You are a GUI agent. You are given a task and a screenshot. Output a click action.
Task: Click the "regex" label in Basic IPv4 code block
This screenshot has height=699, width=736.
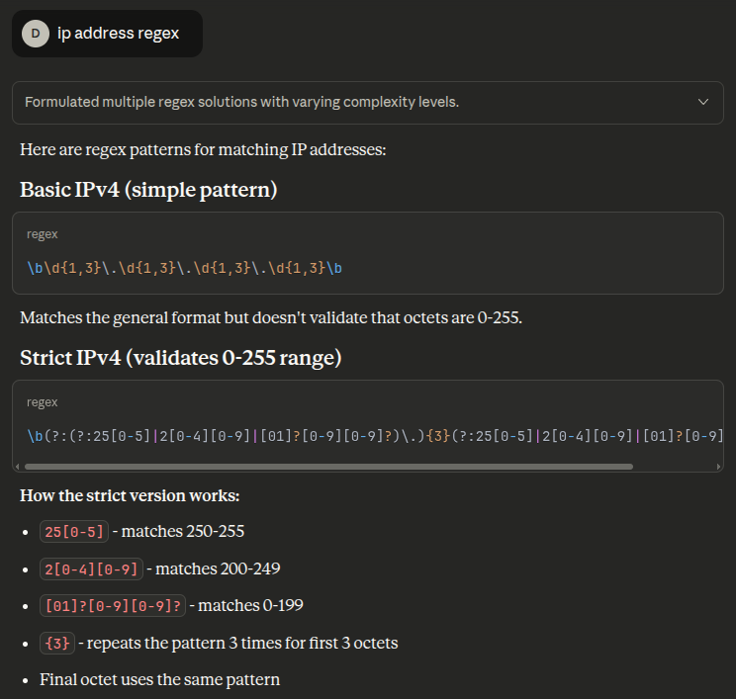43,234
